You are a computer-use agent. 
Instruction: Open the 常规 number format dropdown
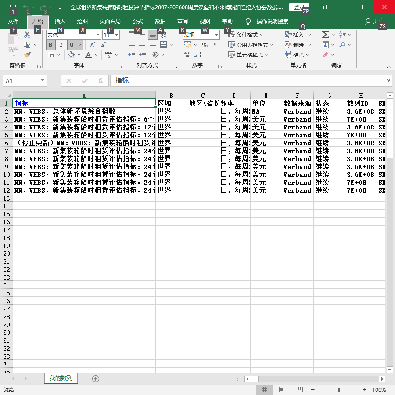point(216,35)
